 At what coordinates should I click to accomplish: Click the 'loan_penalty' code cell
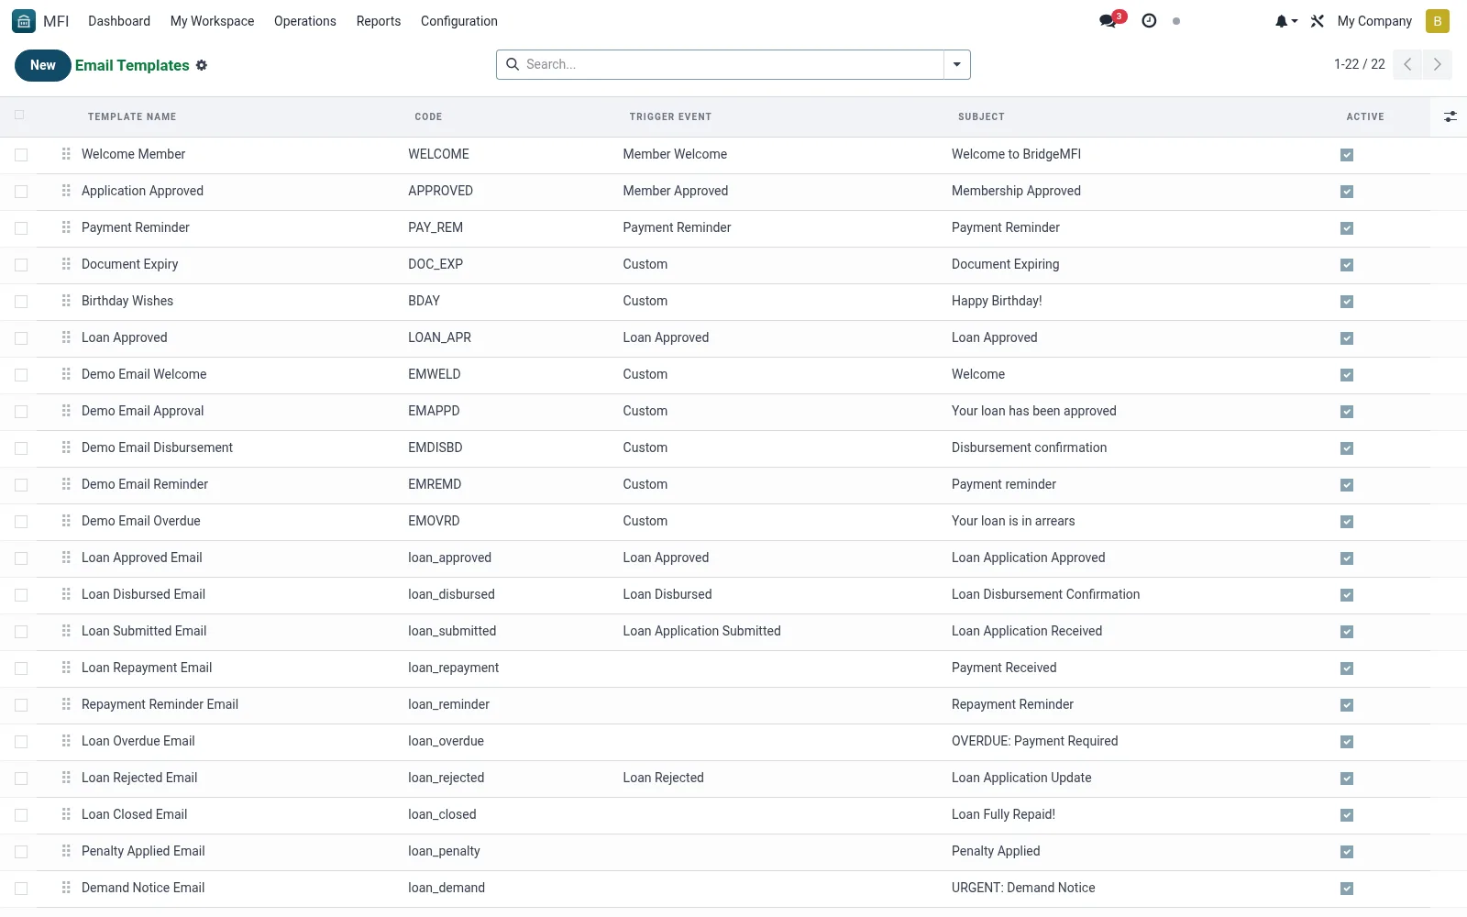(x=444, y=851)
